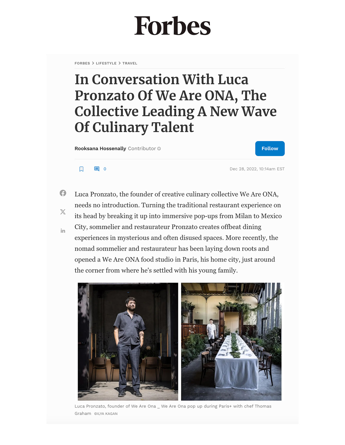The image size is (345, 445).
Task: Open the FORBES breadcrumb link
Action: click(x=82, y=63)
